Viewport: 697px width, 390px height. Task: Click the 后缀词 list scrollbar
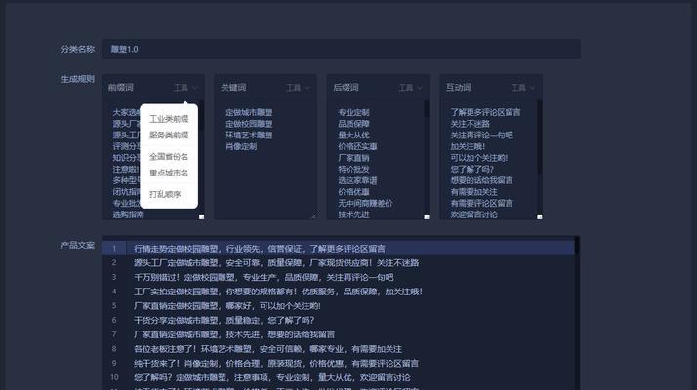click(427, 109)
